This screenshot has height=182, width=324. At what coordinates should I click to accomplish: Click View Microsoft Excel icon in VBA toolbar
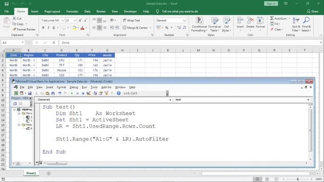(x=16, y=93)
